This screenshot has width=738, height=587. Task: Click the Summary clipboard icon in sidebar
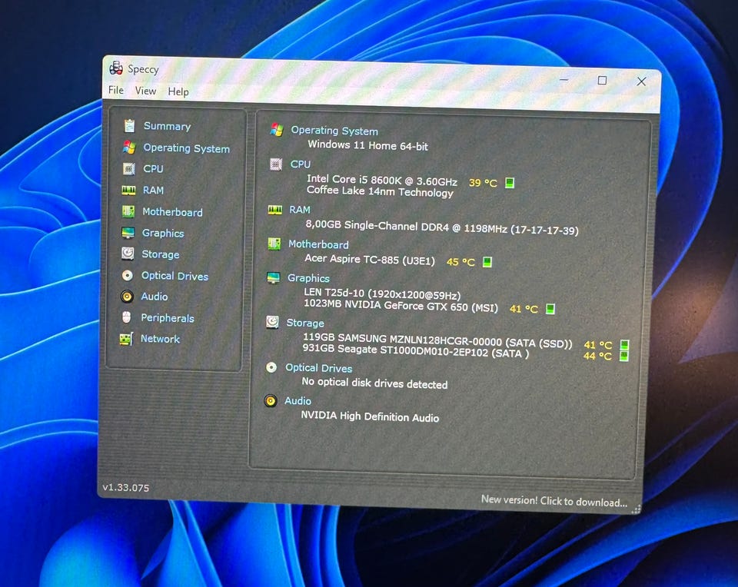pos(129,125)
